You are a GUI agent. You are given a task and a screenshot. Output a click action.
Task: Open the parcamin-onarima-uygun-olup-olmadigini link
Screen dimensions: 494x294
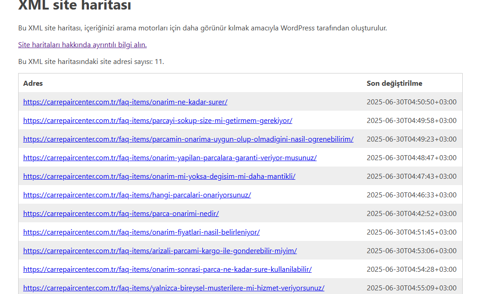[188, 139]
